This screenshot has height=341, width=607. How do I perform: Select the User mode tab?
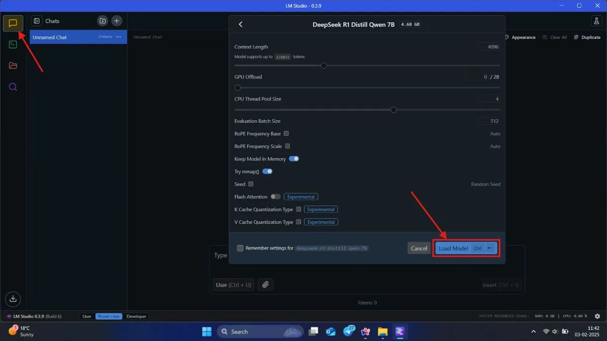point(87,316)
